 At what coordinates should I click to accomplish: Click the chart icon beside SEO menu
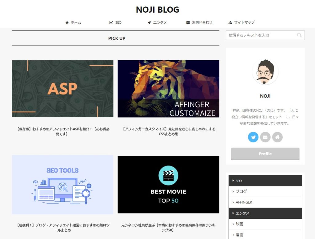(x=111, y=22)
